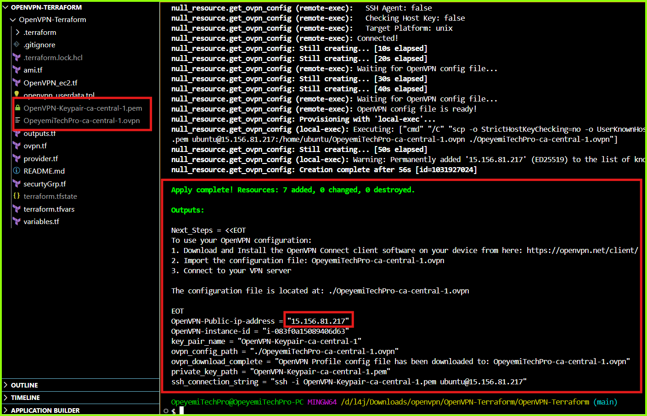Click the TIMELINE panel header label
This screenshot has width=647, height=416.
(25, 398)
